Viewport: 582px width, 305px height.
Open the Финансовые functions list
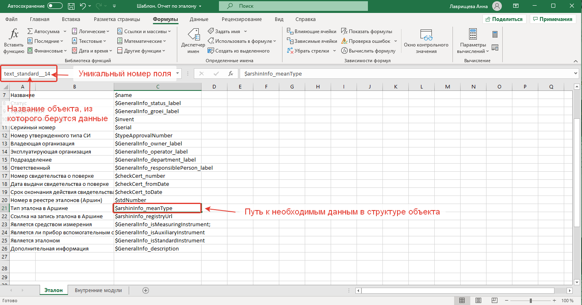pyautogui.click(x=47, y=51)
